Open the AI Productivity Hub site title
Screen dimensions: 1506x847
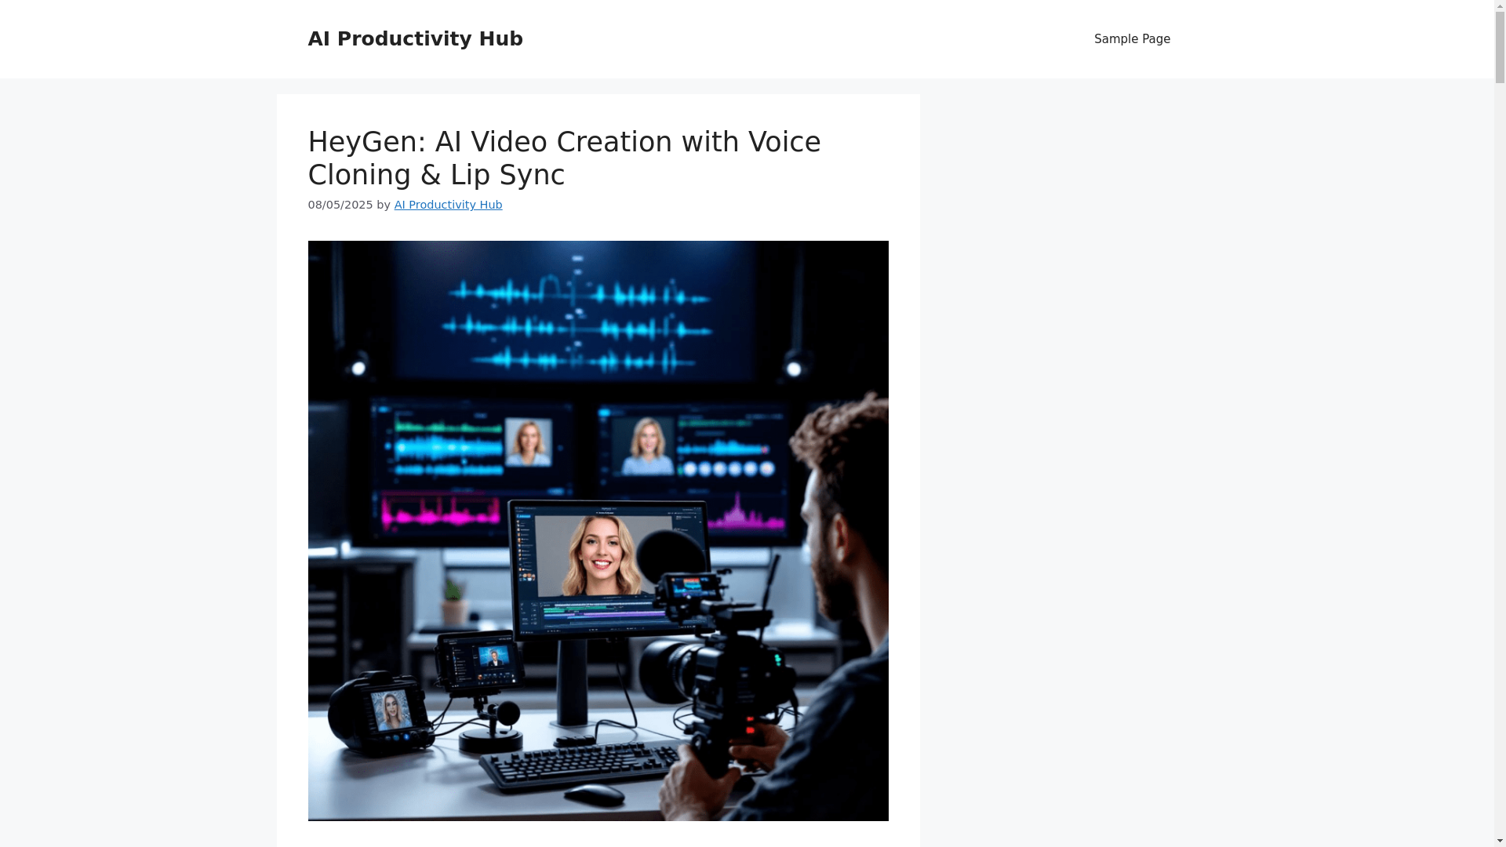tap(415, 38)
